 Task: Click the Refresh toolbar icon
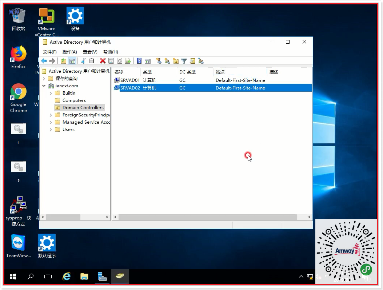click(x=120, y=61)
